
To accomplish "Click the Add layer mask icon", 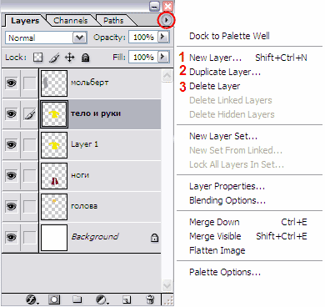I will pos(54,299).
